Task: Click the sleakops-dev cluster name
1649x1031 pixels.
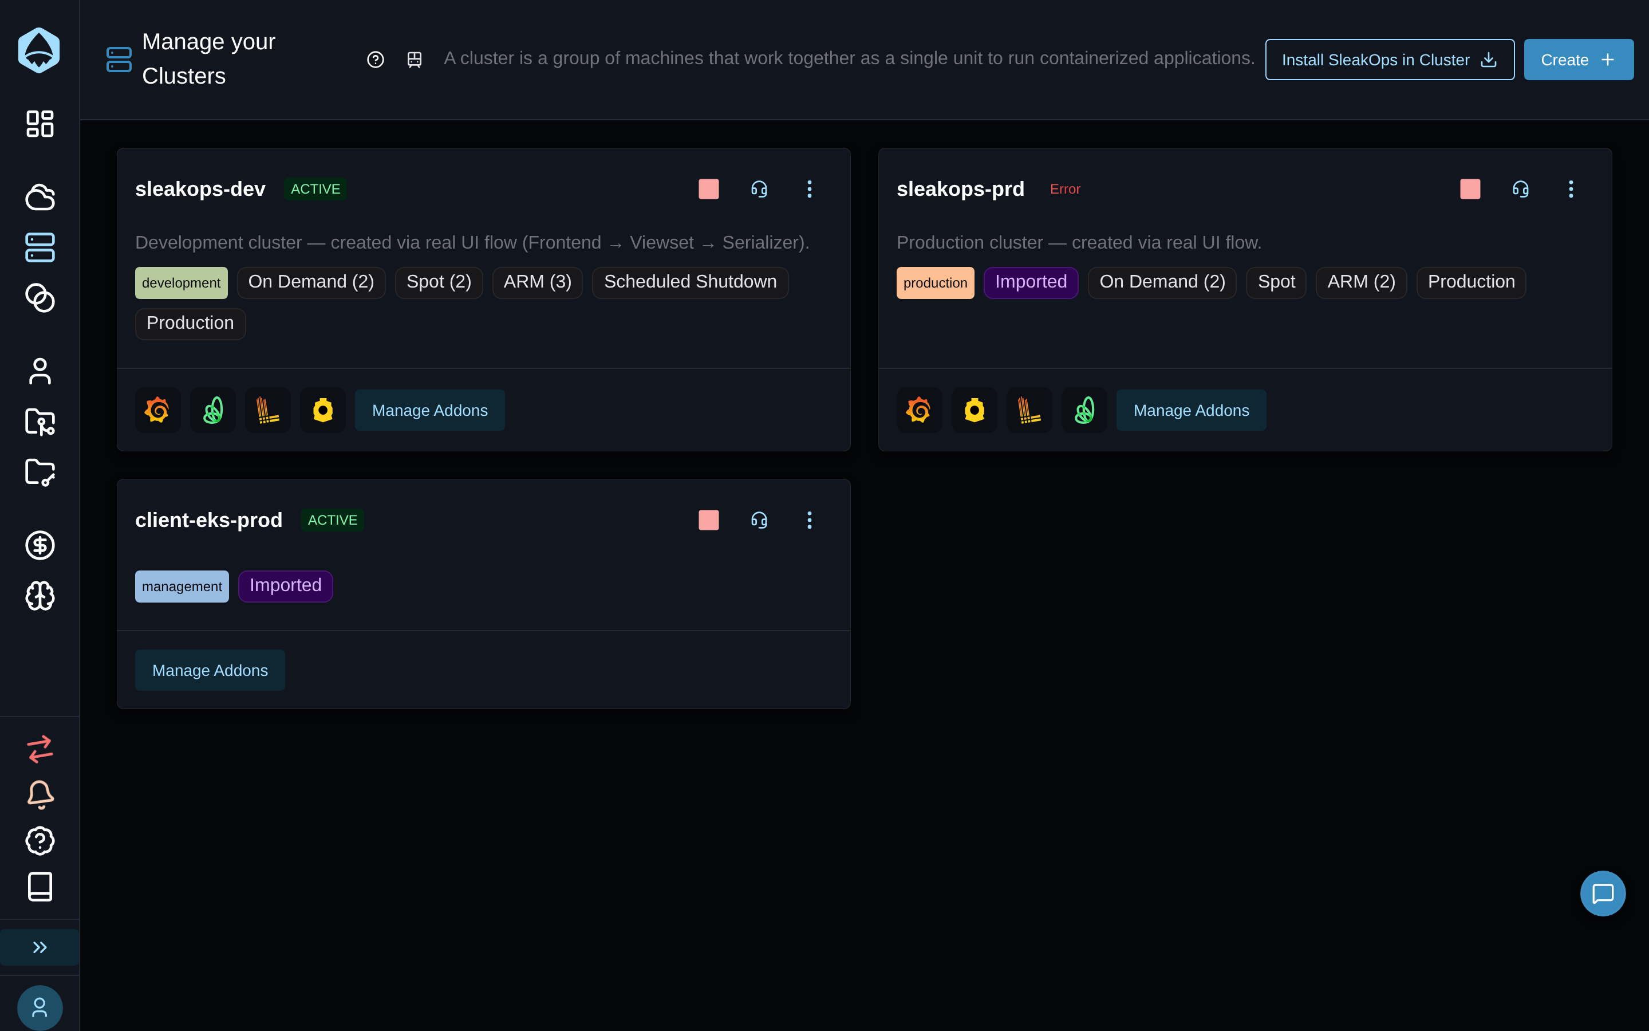Action: coord(200,189)
